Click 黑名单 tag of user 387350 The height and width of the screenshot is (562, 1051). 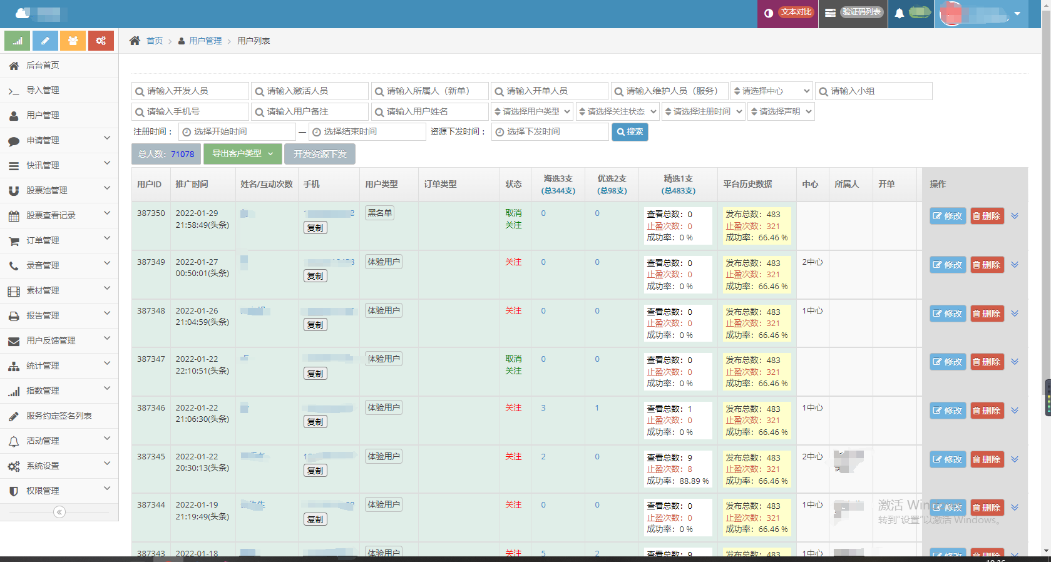(380, 213)
